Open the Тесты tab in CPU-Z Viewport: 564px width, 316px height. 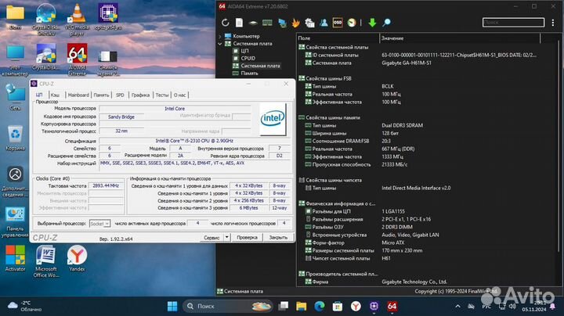tap(162, 95)
